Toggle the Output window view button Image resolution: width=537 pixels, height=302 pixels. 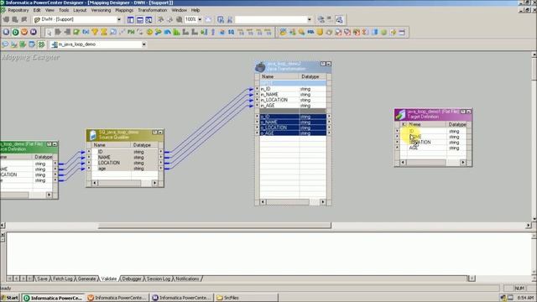[x=140, y=19]
